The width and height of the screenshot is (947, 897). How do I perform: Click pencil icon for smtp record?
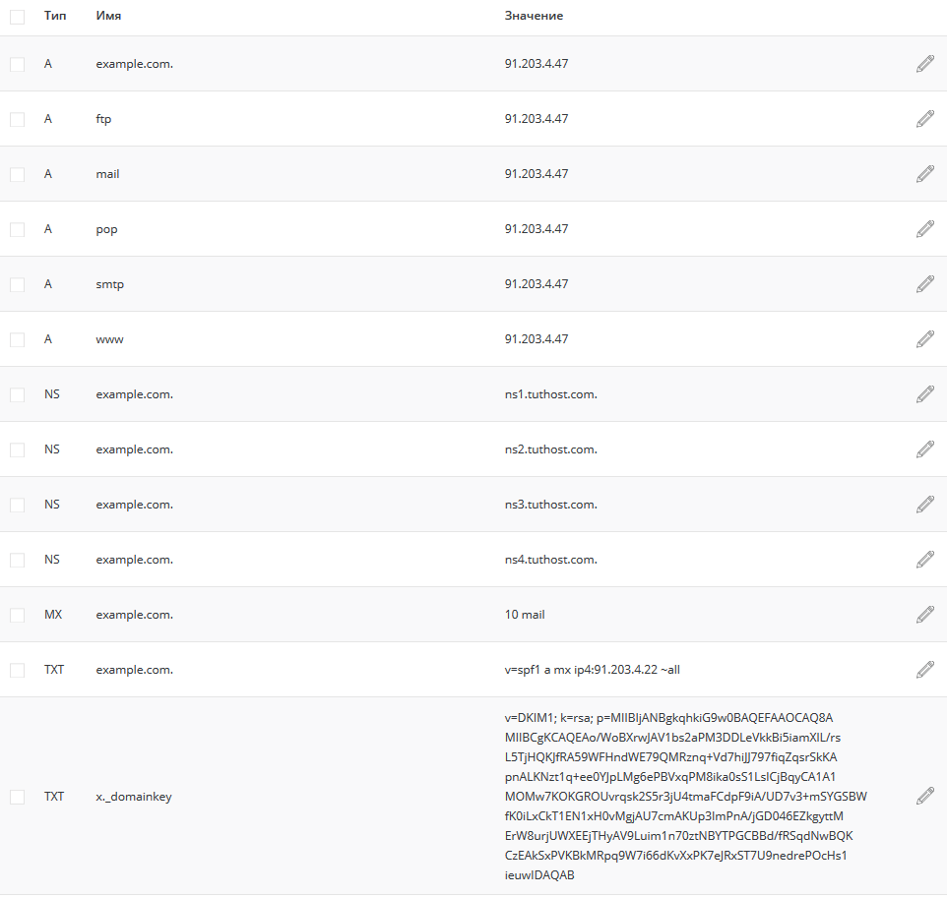pyautogui.click(x=924, y=284)
